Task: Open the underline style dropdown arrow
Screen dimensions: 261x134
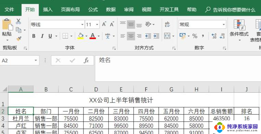Action: click(56, 36)
